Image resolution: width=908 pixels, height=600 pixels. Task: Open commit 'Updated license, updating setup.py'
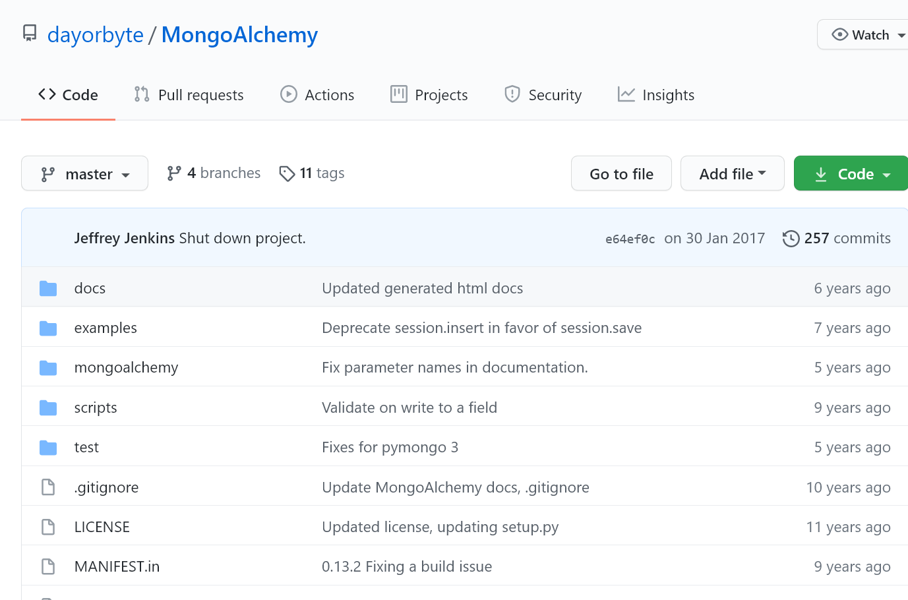click(440, 527)
